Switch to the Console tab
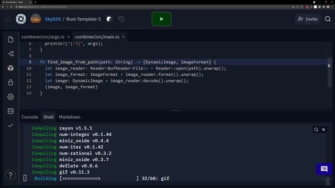The width and height of the screenshot is (335, 188). [x=30, y=117]
